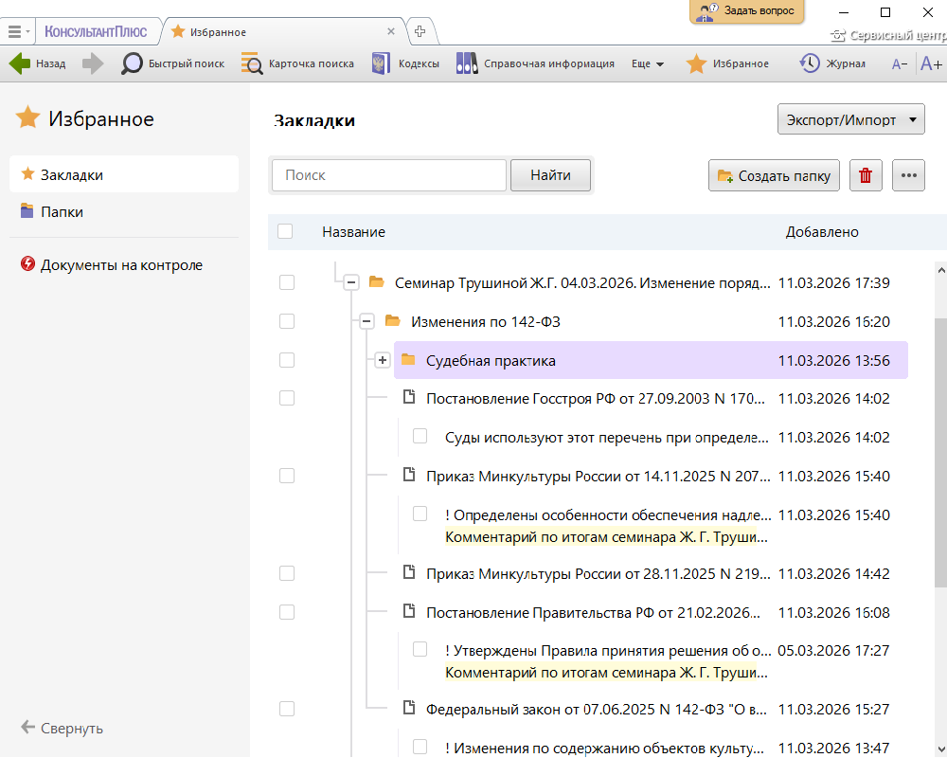Open the Journal (Журнал) clock icon
Image resolution: width=947 pixels, height=758 pixels.
pyautogui.click(x=810, y=63)
